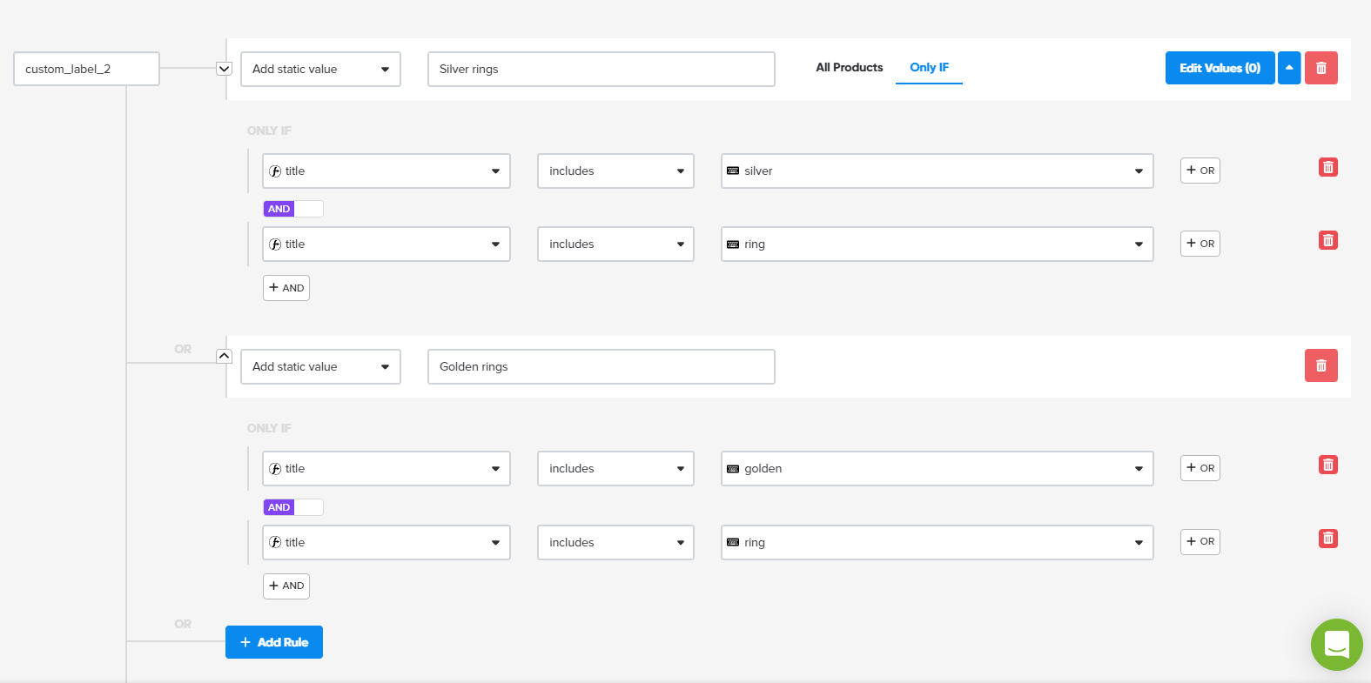Delete the 'ring' condition under Golden rings
This screenshot has height=683, width=1371.
click(x=1327, y=539)
